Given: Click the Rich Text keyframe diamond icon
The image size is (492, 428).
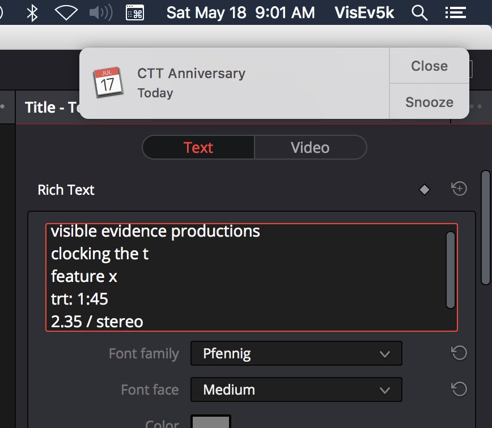Looking at the screenshot, I should click(424, 190).
